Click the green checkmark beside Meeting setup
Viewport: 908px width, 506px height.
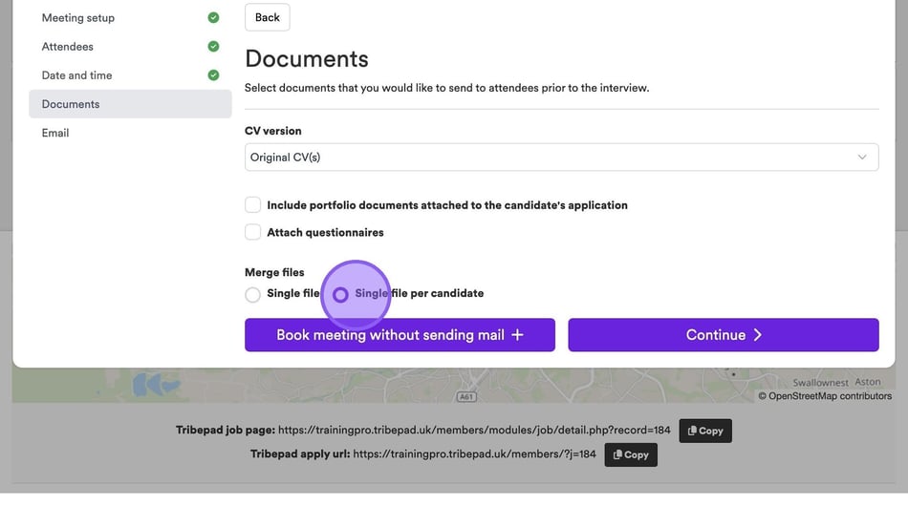[213, 18]
